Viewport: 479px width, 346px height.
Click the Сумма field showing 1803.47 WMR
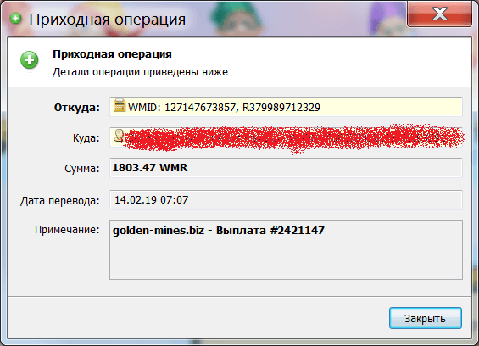pyautogui.click(x=286, y=168)
